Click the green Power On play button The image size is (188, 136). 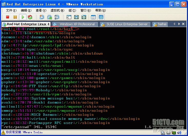23,17
